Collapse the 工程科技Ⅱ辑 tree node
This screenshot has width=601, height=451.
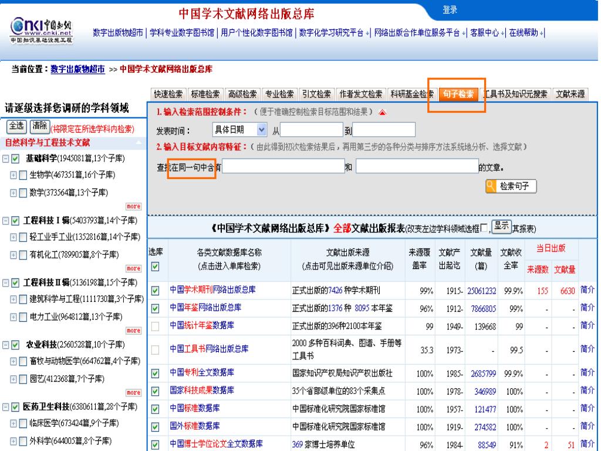coord(6,283)
